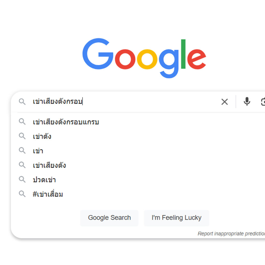Click the Google Search button
Viewport: 265px width, 265px height.
[109, 218]
